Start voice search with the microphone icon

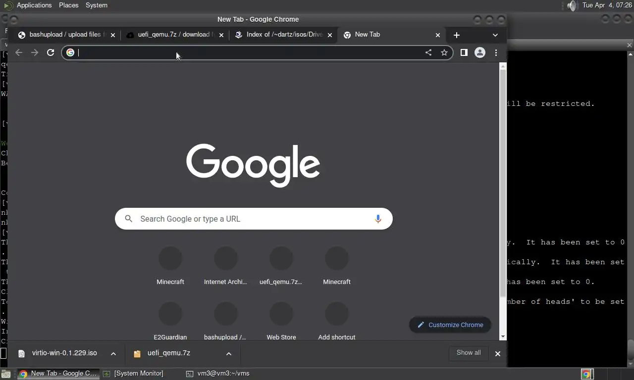(x=378, y=219)
